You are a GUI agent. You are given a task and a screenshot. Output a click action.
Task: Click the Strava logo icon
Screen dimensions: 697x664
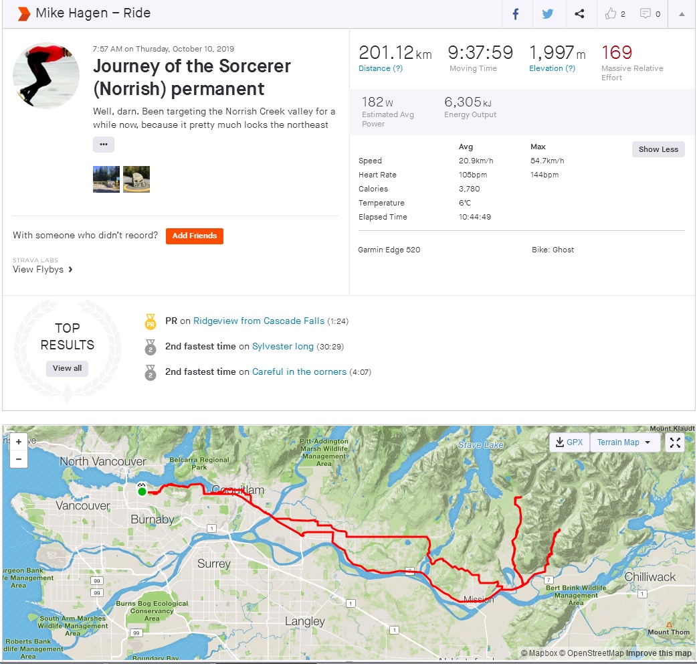23,14
